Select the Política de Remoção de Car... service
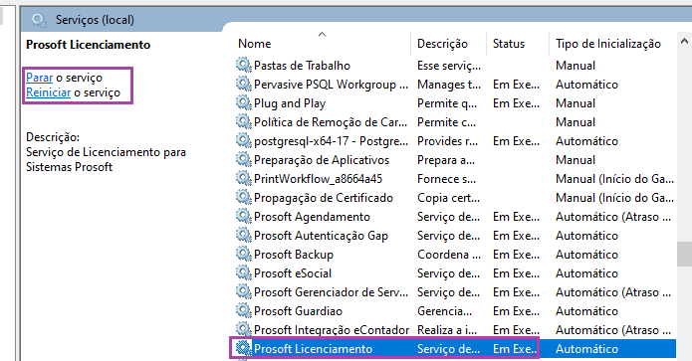Screen dimensions: 692x361 331,122
